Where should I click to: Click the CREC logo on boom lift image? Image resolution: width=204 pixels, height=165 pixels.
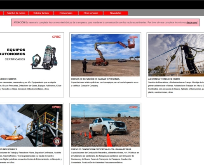pos(134,37)
